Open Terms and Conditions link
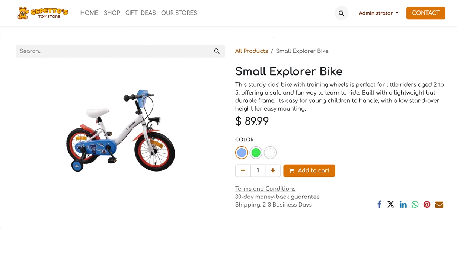This screenshot has height=268, width=457. pos(265,189)
